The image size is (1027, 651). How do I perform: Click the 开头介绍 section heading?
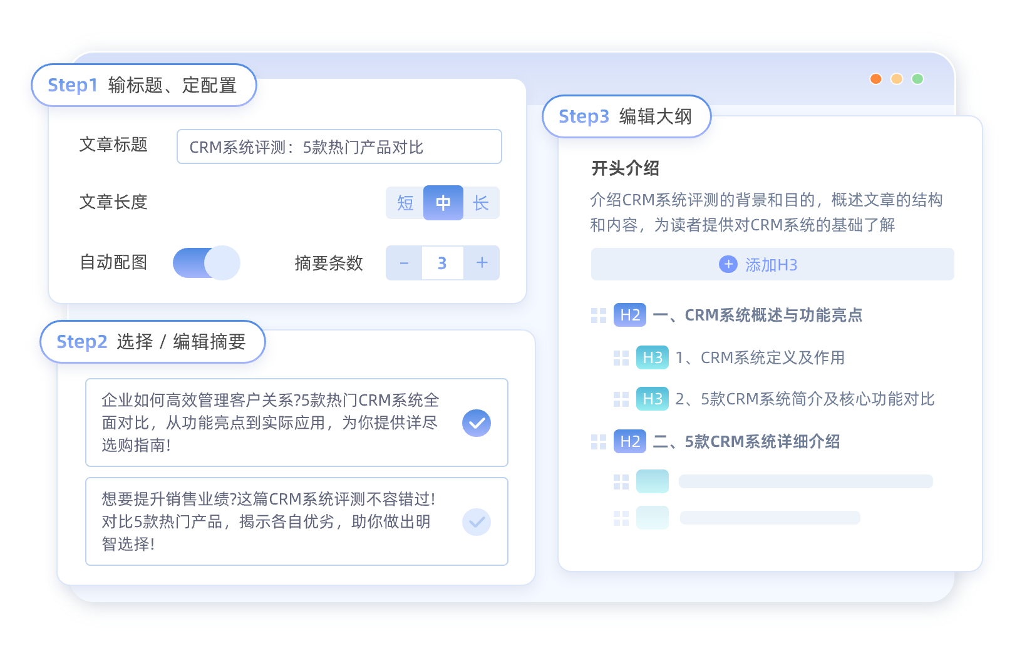pos(625,168)
